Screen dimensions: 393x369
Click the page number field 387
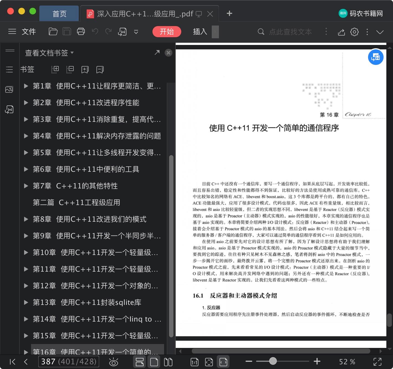point(68,362)
